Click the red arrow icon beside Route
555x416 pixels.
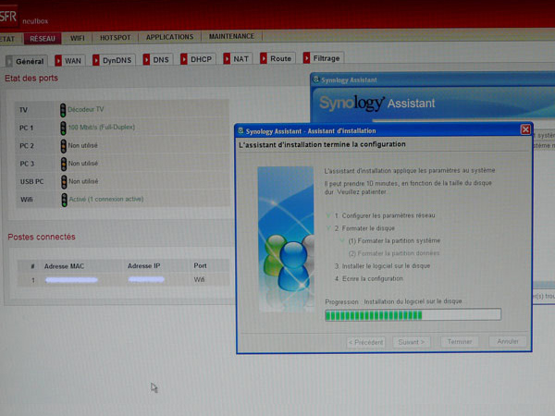tap(264, 58)
